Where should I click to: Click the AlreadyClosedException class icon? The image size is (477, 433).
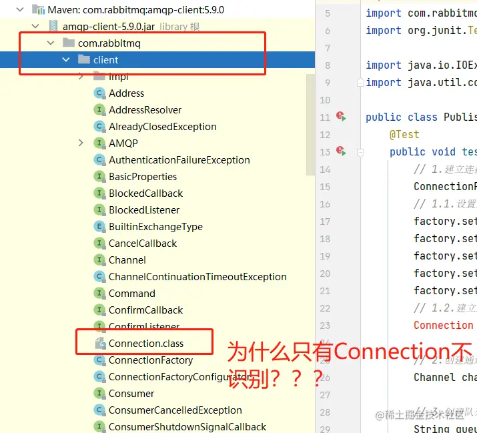coord(99,126)
